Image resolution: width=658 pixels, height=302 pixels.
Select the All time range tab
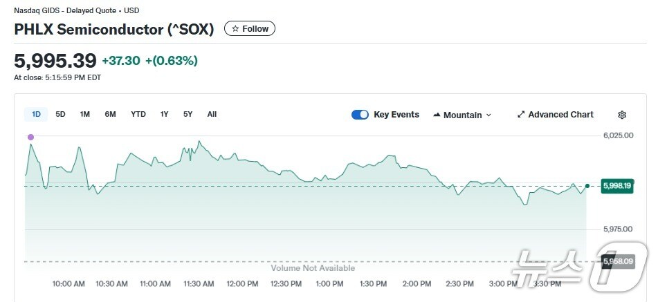click(x=212, y=114)
